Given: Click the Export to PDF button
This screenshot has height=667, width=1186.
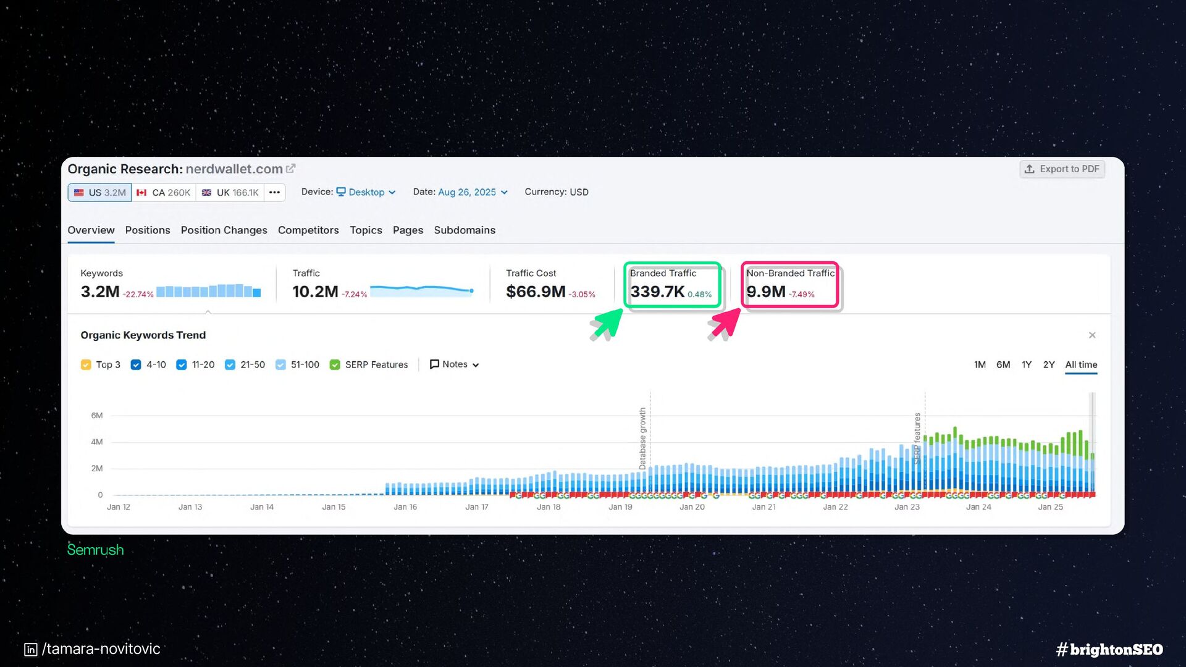Looking at the screenshot, I should tap(1062, 169).
